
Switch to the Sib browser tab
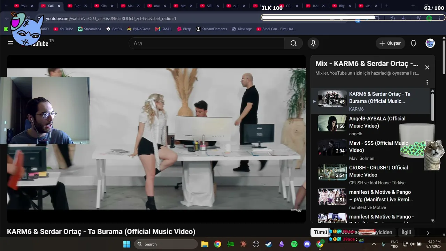(x=102, y=6)
